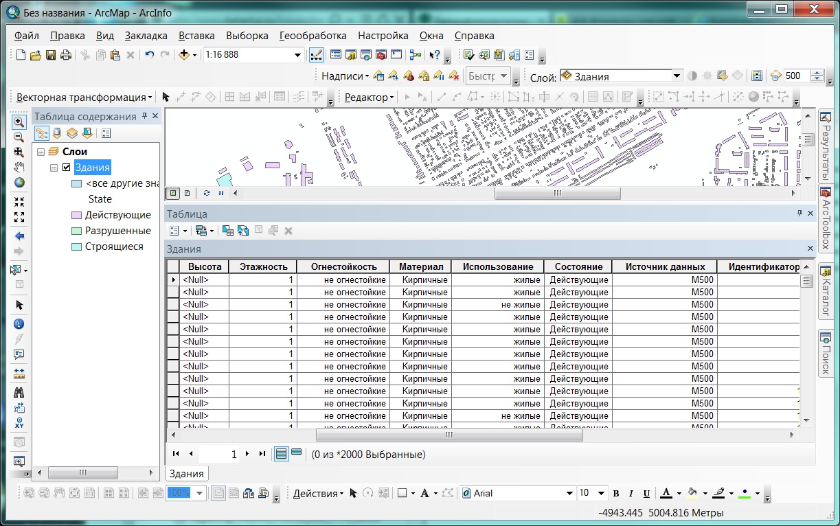Screen dimensions: 840x526
Task: Toggle italic text formatting
Action: (x=631, y=493)
